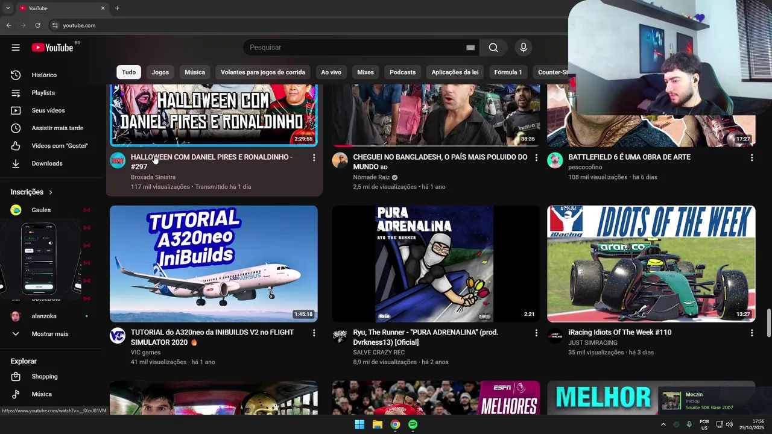Open channel name VIC games
Image resolution: width=772 pixels, height=434 pixels.
point(146,353)
